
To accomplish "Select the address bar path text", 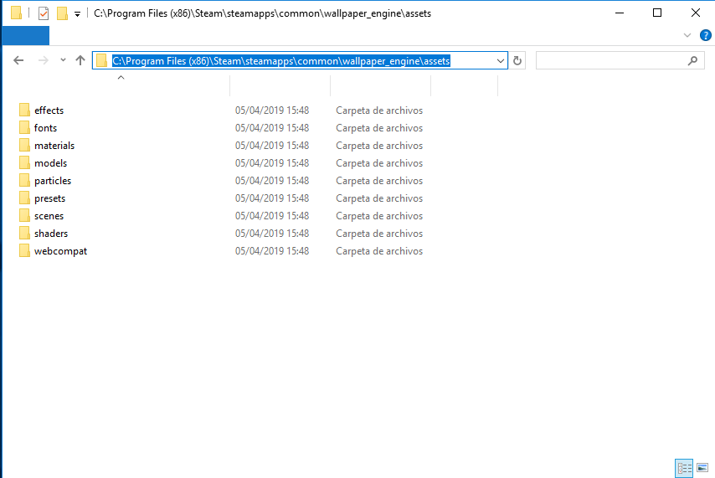I will (281, 60).
